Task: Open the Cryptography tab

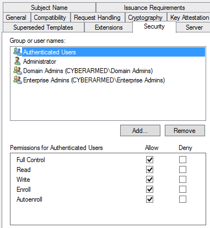Action: [146, 18]
